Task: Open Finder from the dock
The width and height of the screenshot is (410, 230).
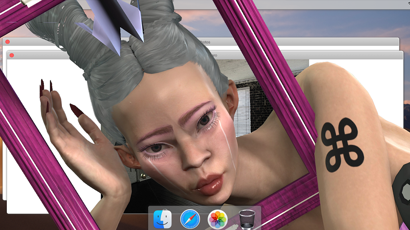Action: tap(162, 219)
